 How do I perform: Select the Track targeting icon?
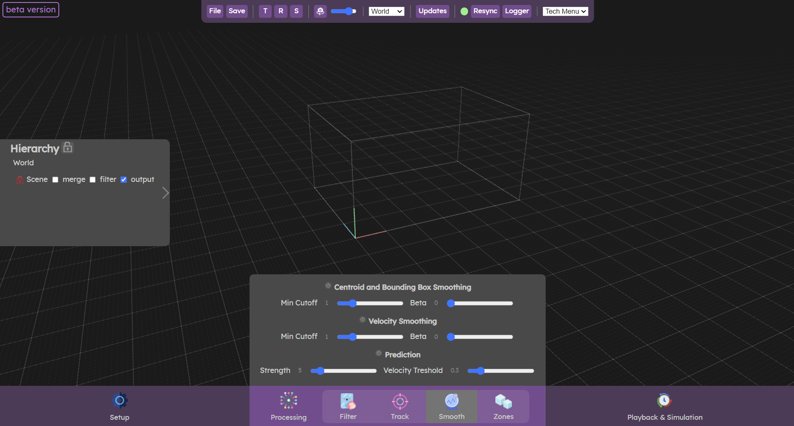coord(399,401)
